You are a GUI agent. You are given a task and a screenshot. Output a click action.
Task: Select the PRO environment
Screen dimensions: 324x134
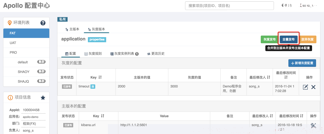coord(26,53)
